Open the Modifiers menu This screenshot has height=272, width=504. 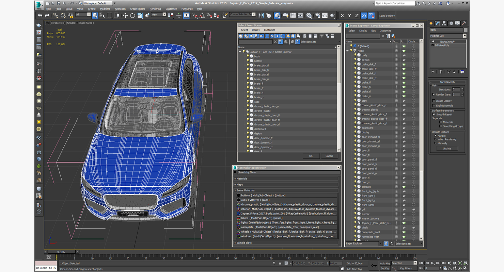click(105, 9)
